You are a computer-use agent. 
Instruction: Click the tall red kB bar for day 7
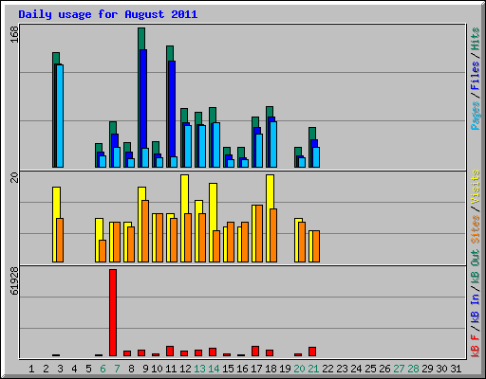click(113, 313)
